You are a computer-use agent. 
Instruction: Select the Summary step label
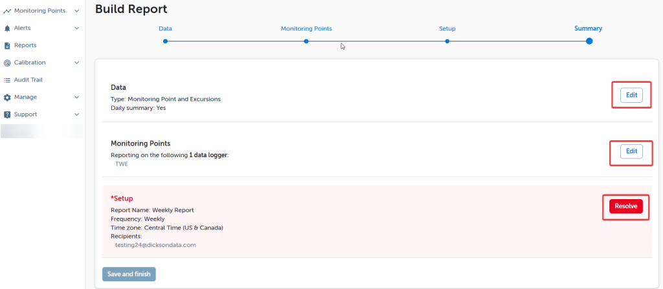pos(588,28)
